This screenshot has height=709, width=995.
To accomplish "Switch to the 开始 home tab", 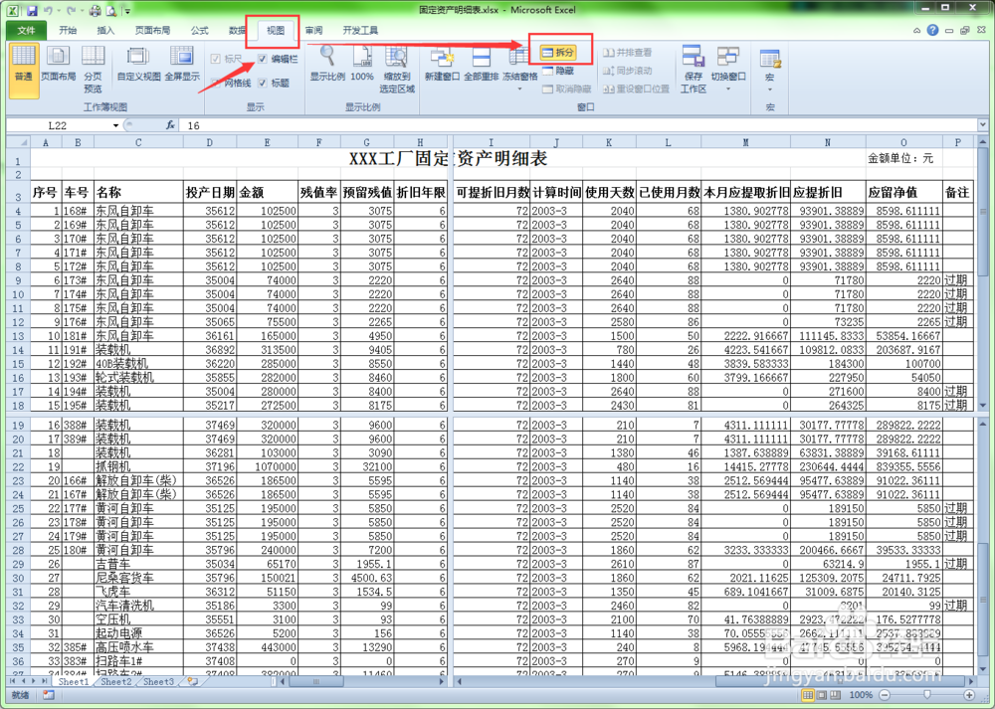I will pos(68,31).
